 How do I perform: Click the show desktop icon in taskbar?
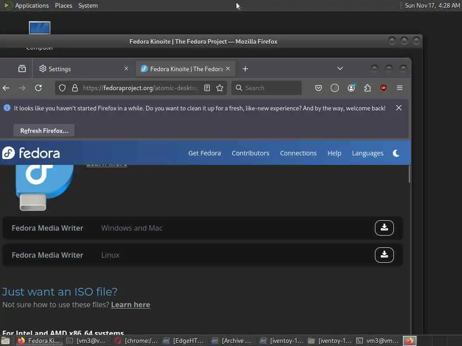click(5, 341)
